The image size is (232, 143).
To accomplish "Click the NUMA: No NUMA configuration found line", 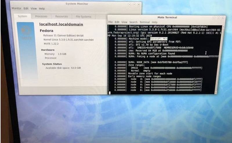I will (141, 53).
